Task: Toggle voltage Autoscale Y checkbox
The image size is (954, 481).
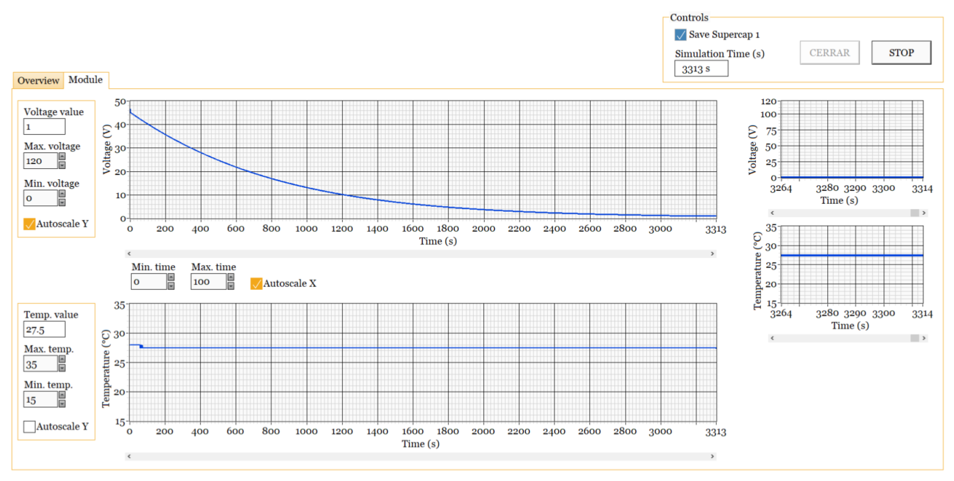Action: click(29, 224)
